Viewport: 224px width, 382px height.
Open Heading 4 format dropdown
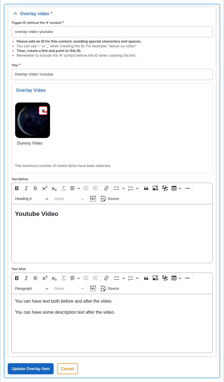31,199
